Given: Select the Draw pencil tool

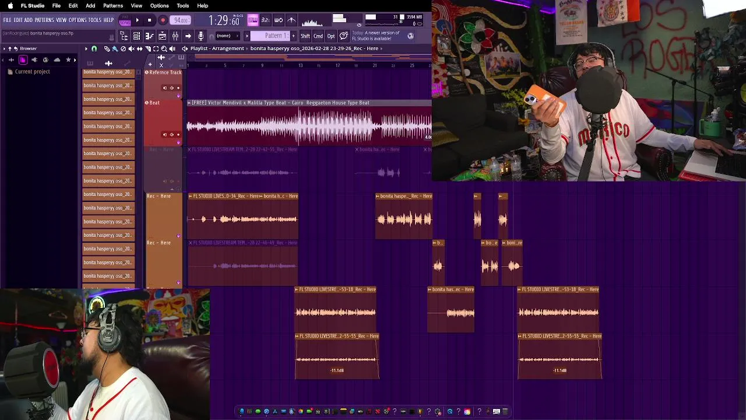Looking at the screenshot, I should tap(107, 49).
